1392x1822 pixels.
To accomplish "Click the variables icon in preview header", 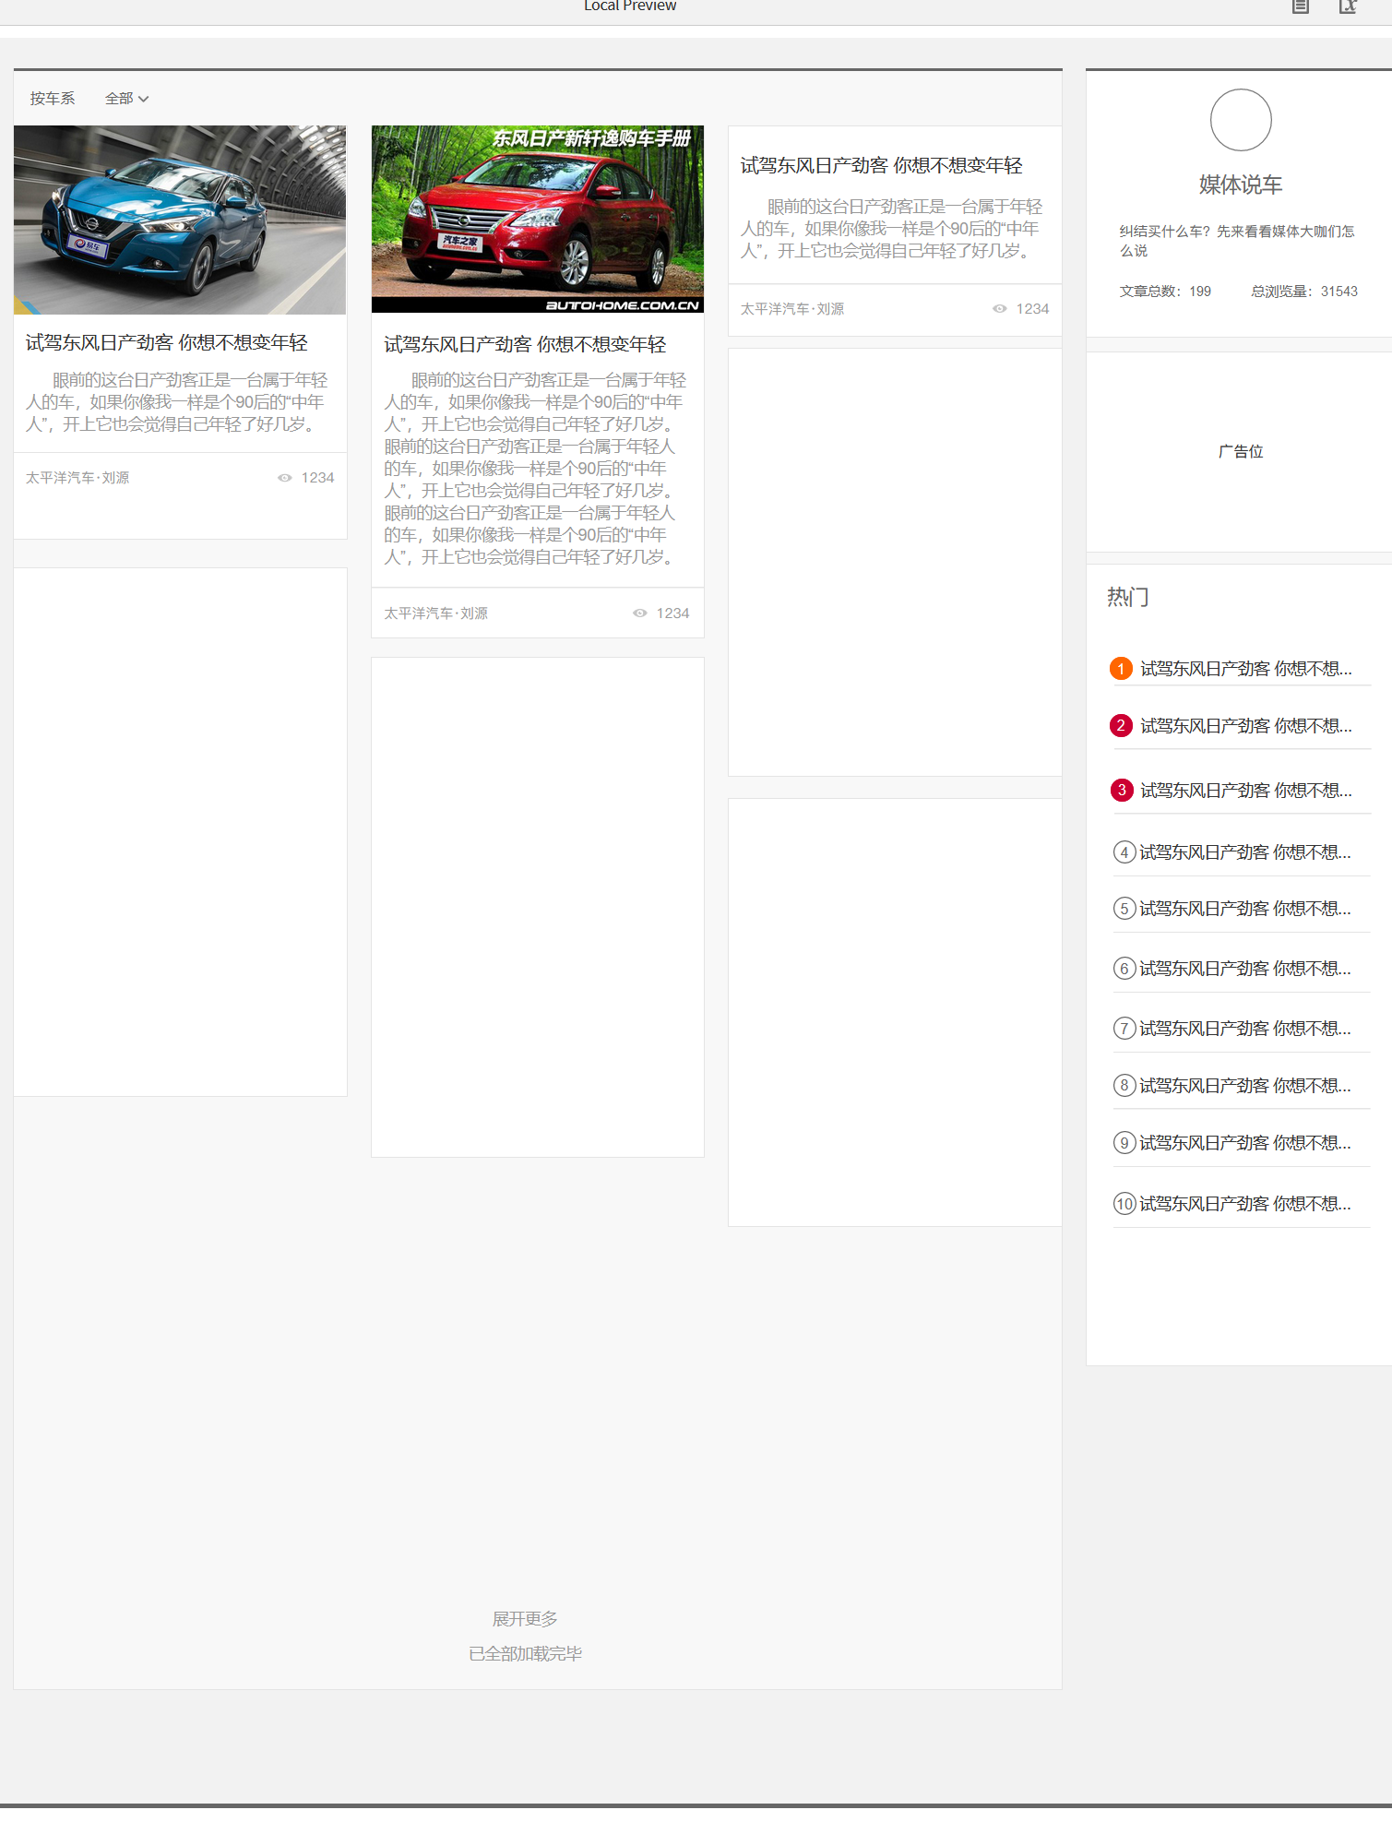I will (1348, 6).
